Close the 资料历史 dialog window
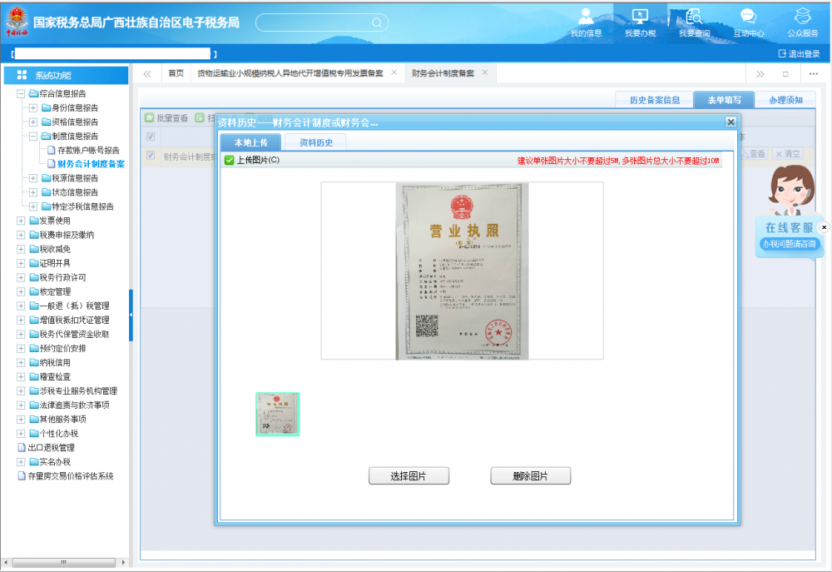 [730, 122]
